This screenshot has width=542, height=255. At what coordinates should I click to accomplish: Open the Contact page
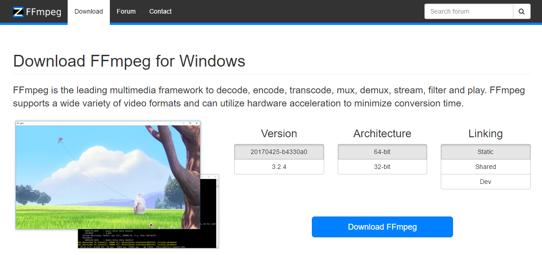tap(160, 11)
